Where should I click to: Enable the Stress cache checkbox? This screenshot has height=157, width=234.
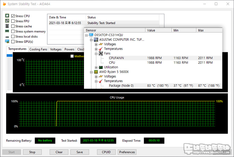click(13, 26)
